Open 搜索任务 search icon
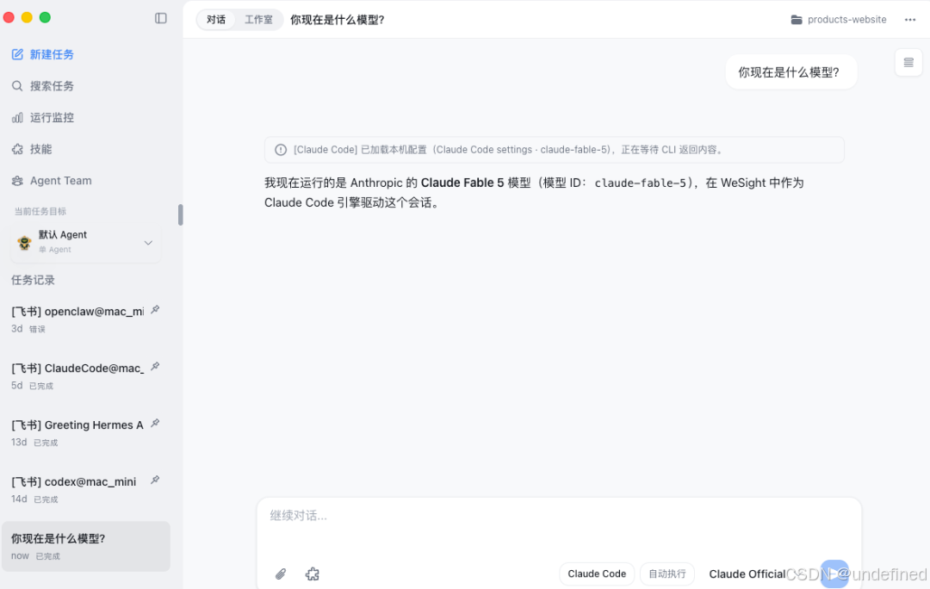The height and width of the screenshot is (589, 930). [17, 86]
